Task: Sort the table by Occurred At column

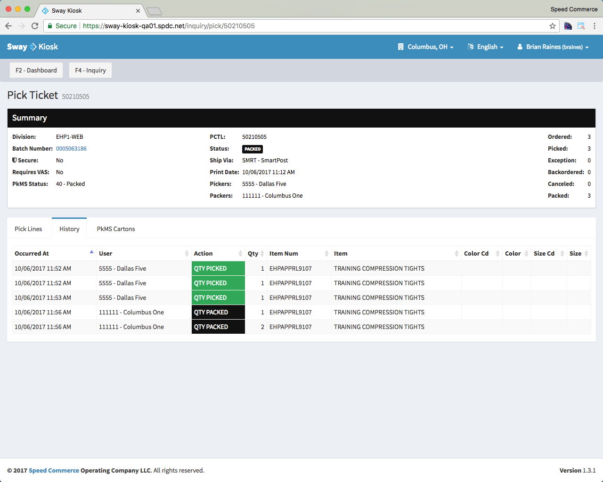Action: [32, 253]
